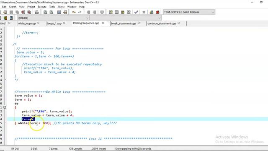Click the blue bookmark icon left of globals
Image resolution: width=268 pixels, height=151 pixels.
point(11,18)
